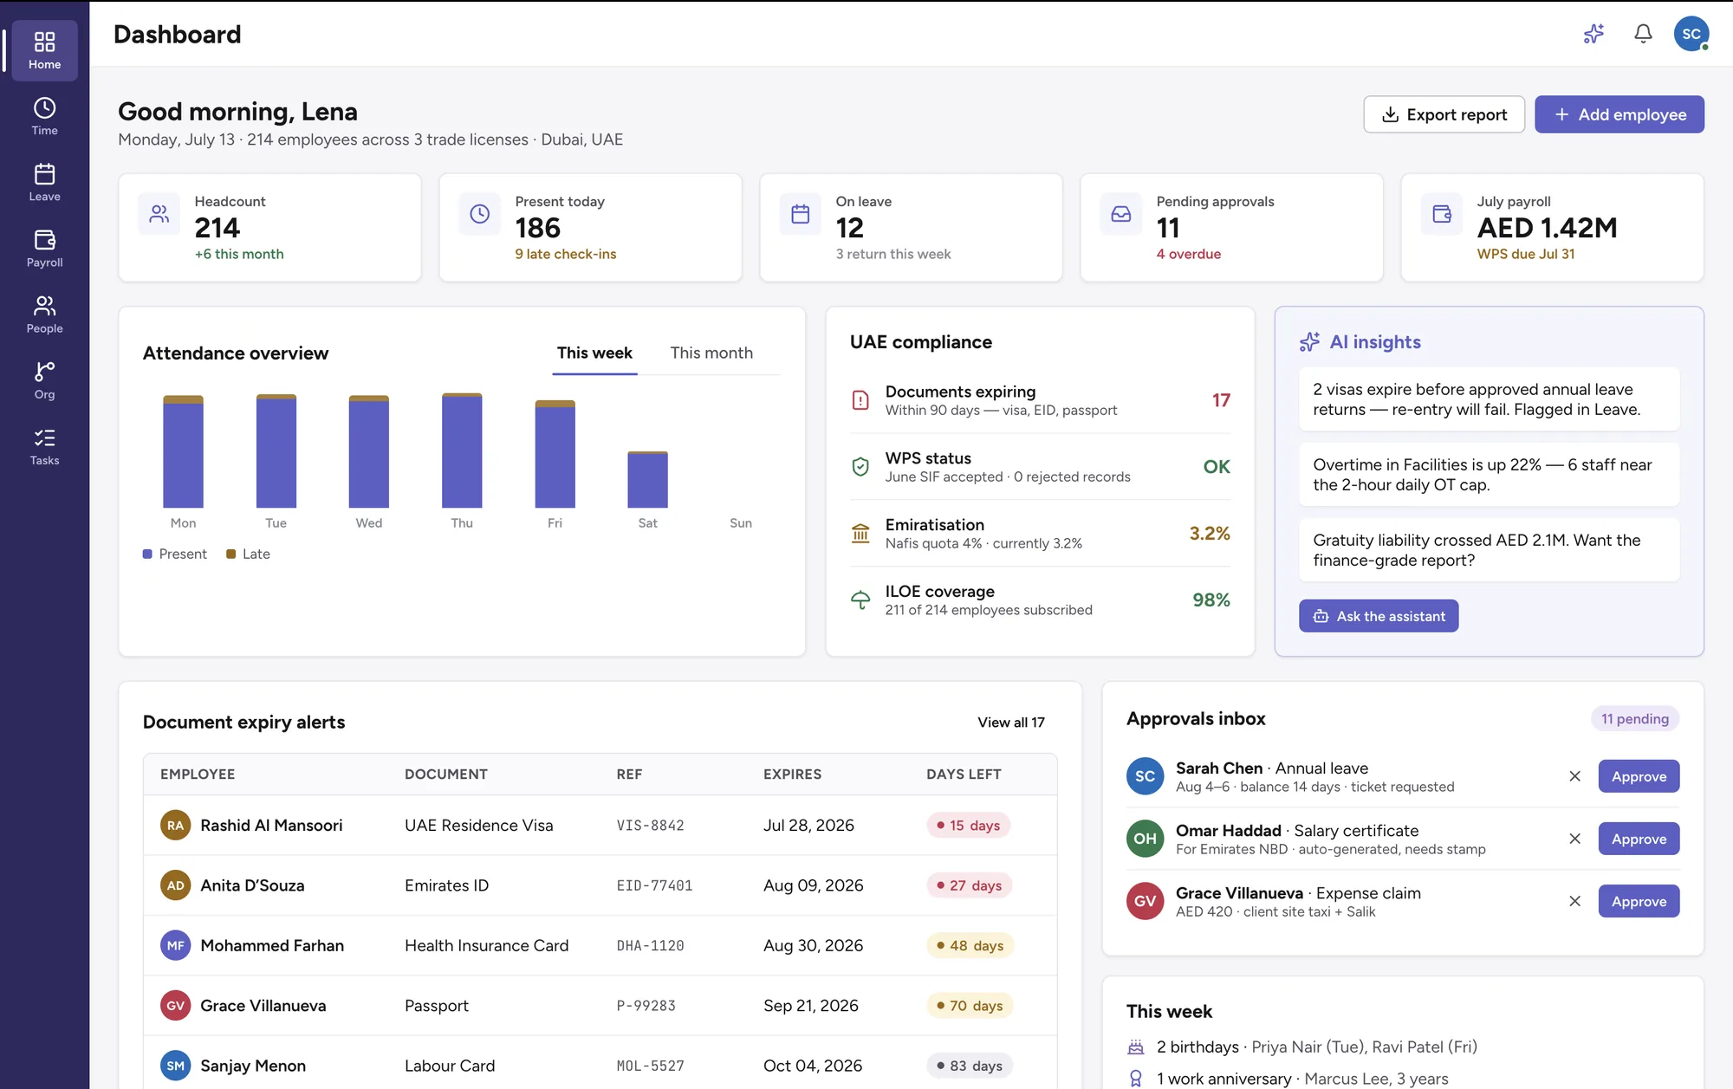The width and height of the screenshot is (1733, 1089).
Task: Dismiss Sarah Chen's annual leave request
Action: click(x=1575, y=776)
